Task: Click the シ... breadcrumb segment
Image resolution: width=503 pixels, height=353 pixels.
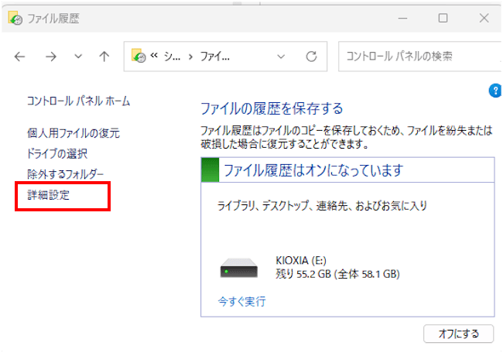Action: 172,57
